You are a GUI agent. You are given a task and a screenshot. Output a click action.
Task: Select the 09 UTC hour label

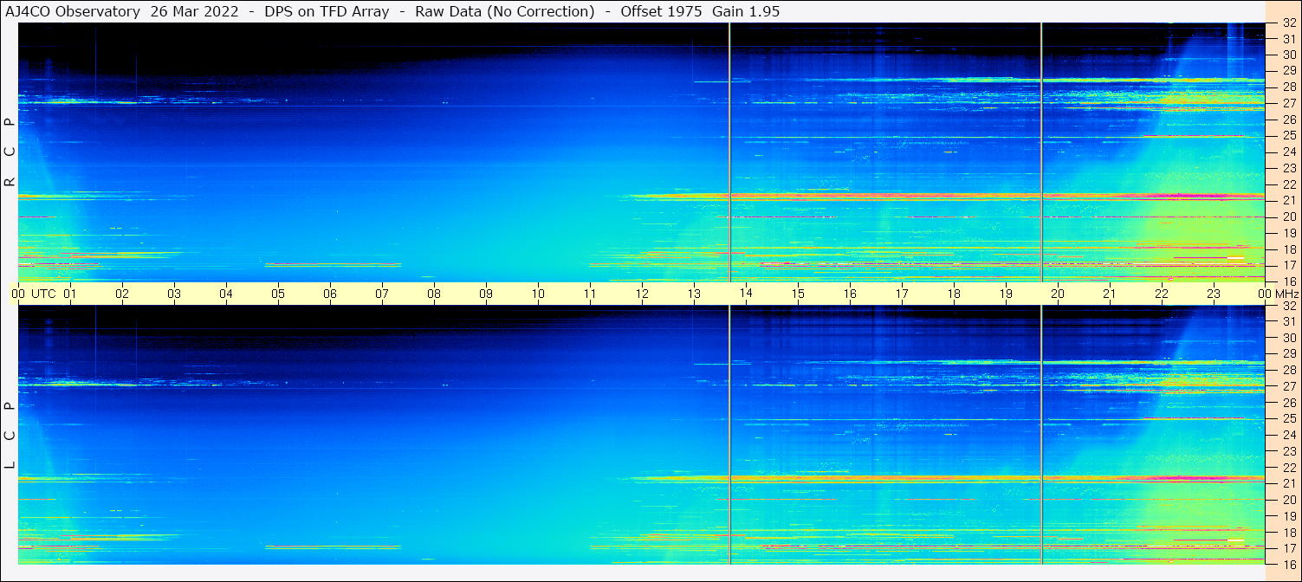(x=486, y=294)
